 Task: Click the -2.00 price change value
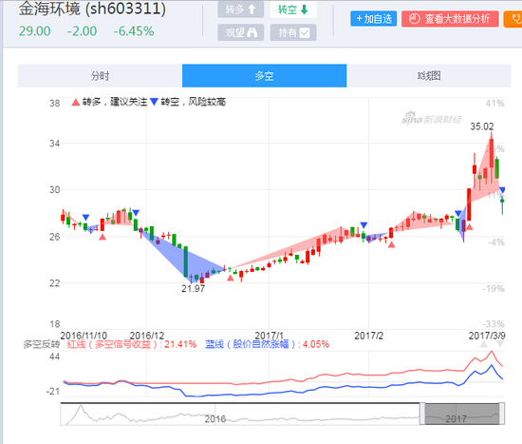click(82, 31)
